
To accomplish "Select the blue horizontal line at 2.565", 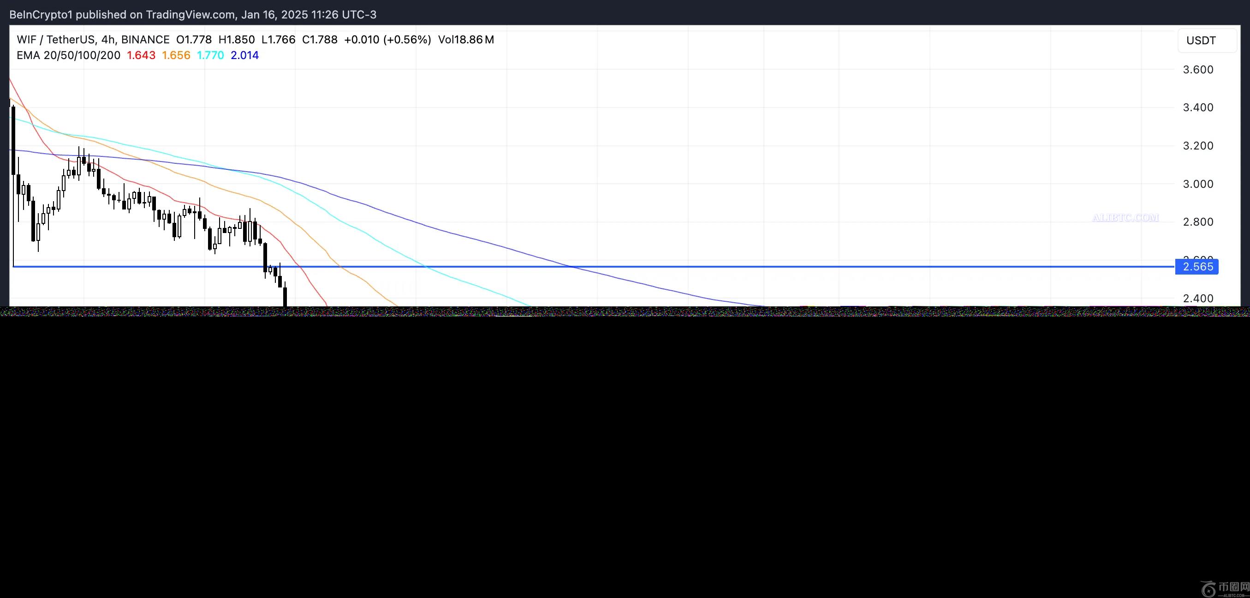I will [594, 267].
